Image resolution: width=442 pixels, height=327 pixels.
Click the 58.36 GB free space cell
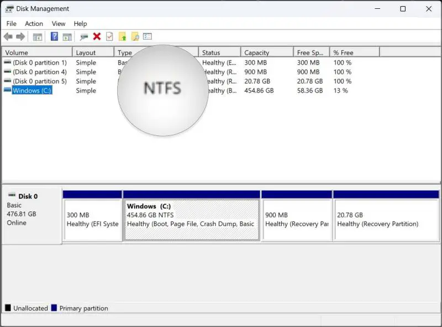tap(310, 91)
